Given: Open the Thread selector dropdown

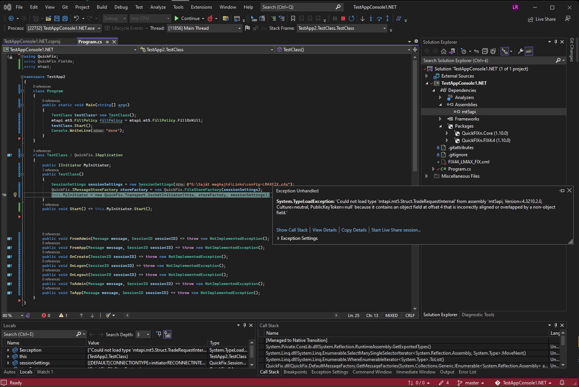Looking at the screenshot, I should 204,28.
